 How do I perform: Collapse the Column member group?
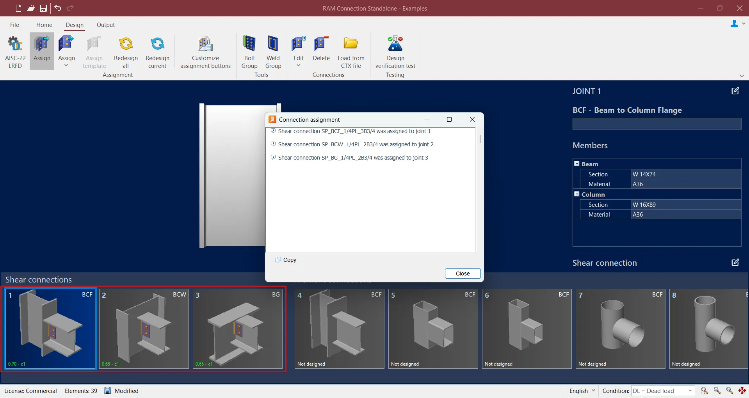click(577, 194)
